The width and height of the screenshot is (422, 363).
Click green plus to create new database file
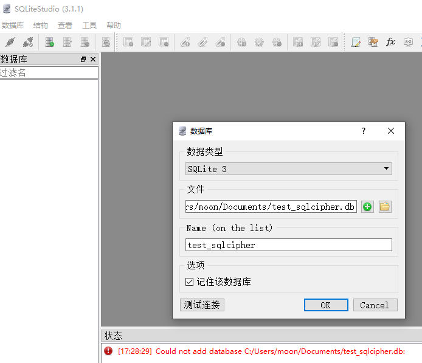click(367, 207)
